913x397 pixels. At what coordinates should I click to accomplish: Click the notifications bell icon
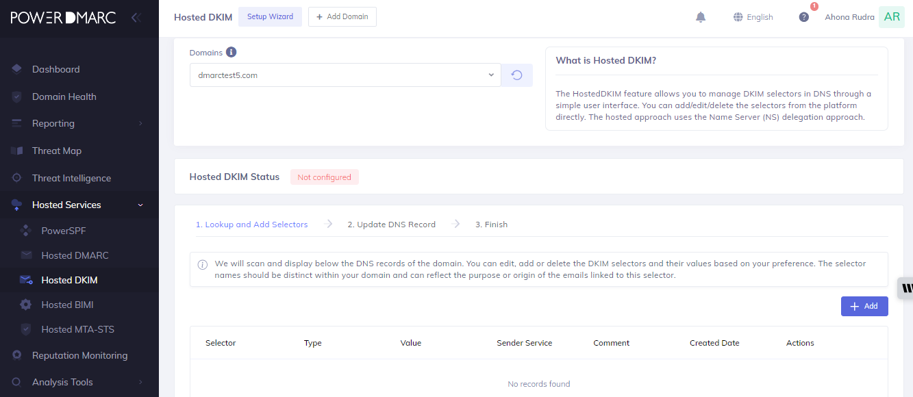(700, 17)
